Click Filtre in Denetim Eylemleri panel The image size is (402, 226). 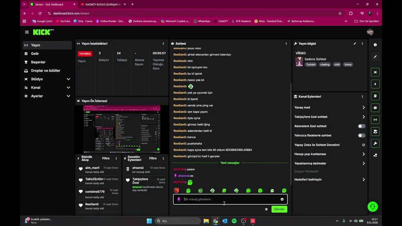click(153, 159)
